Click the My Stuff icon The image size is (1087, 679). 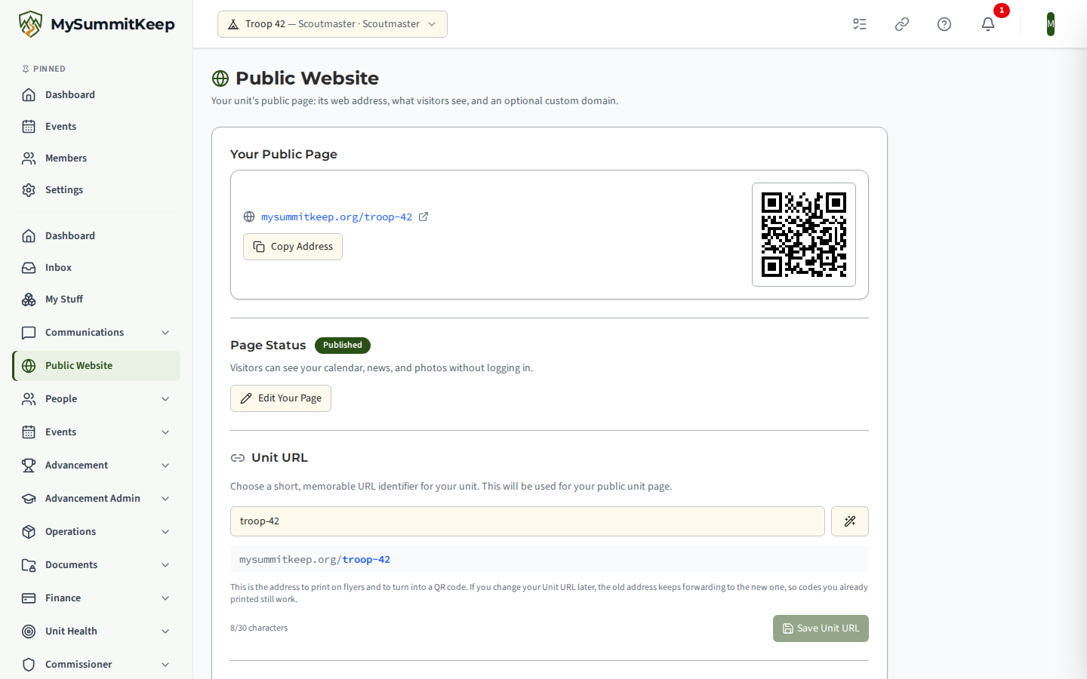click(29, 300)
